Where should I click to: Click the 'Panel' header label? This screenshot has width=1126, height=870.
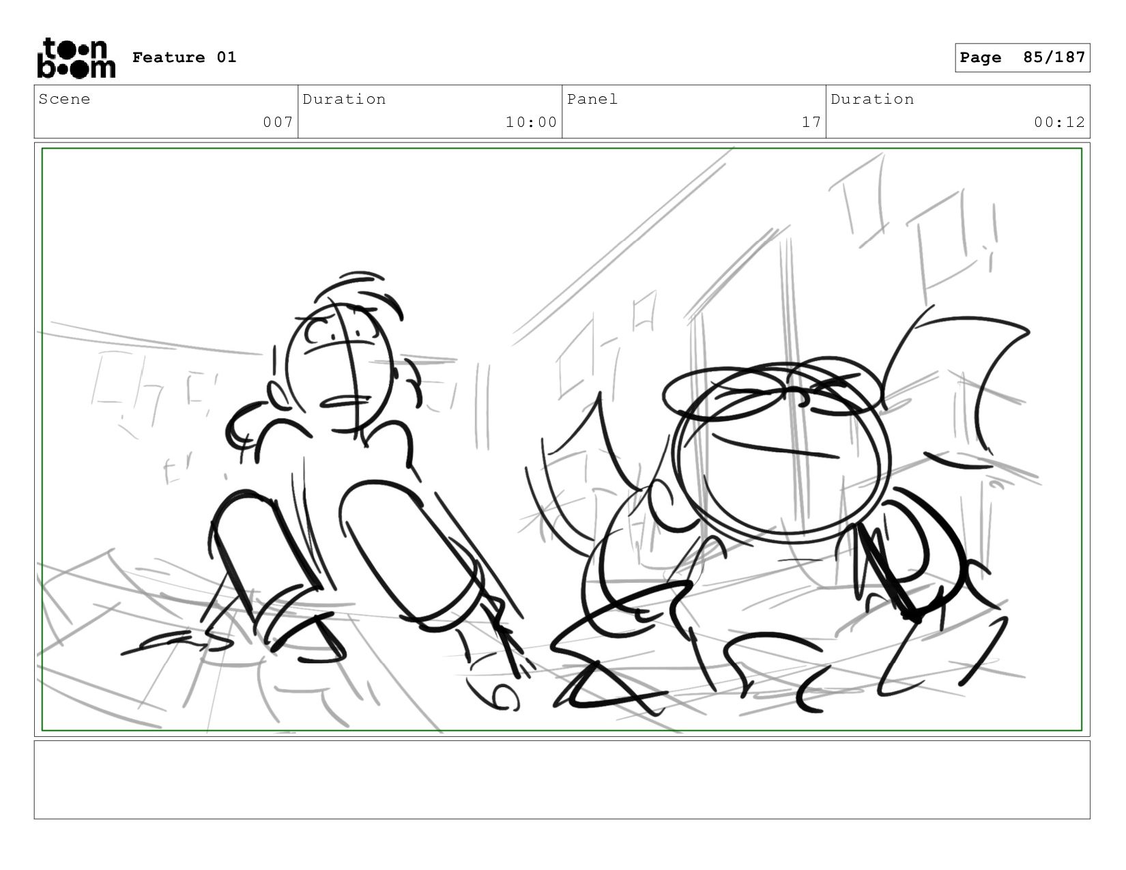click(592, 99)
